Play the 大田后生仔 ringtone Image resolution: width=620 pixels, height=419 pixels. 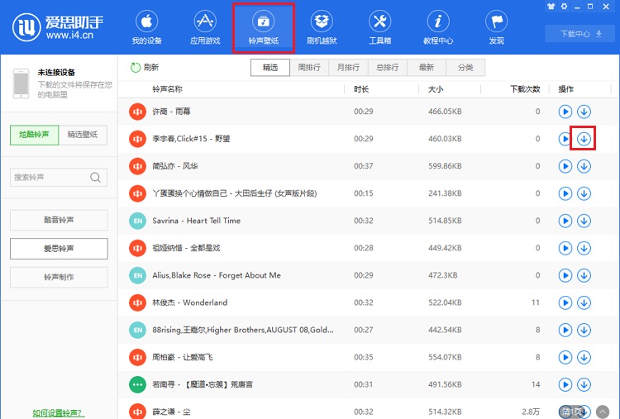pos(565,193)
